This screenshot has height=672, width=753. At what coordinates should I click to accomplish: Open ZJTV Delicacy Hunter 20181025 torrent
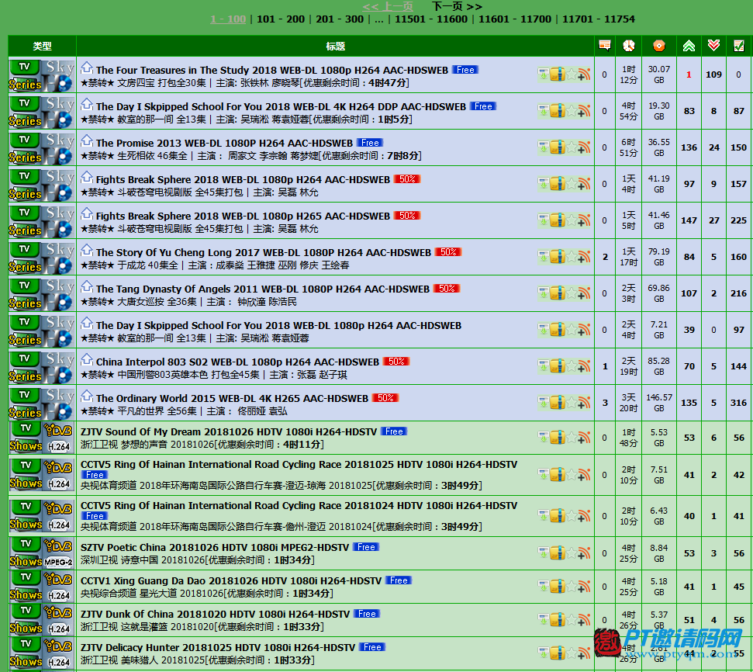(218, 647)
